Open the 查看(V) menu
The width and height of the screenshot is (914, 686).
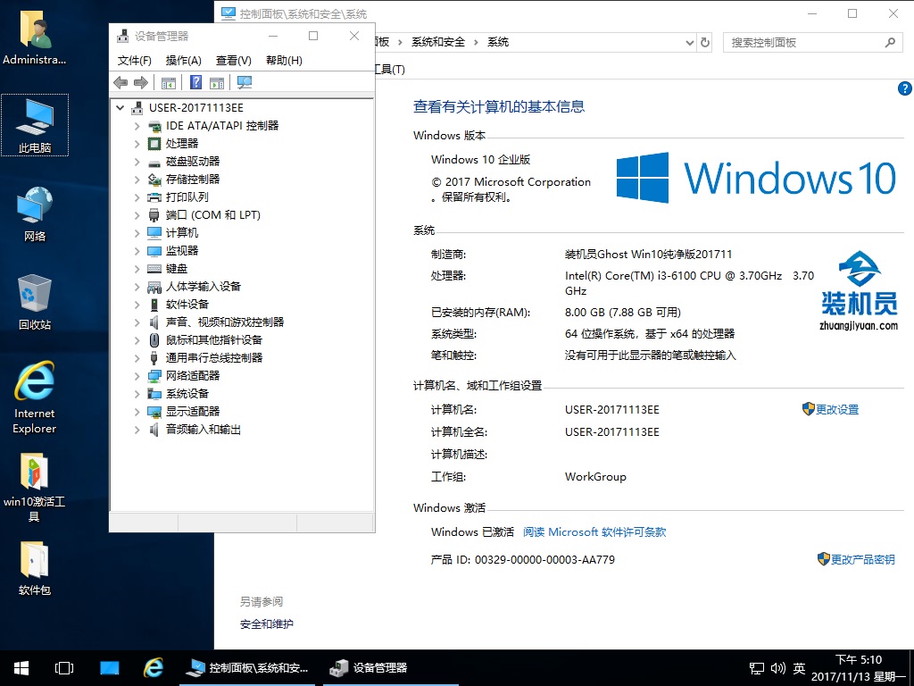(233, 60)
